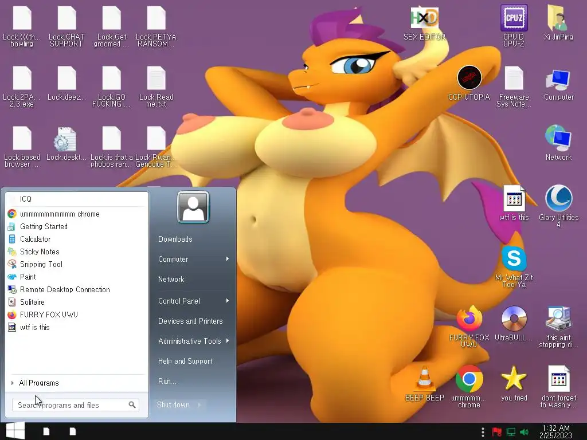Expand the Administrative Tools submenu arrow
This screenshot has height=440, width=587.
227,341
